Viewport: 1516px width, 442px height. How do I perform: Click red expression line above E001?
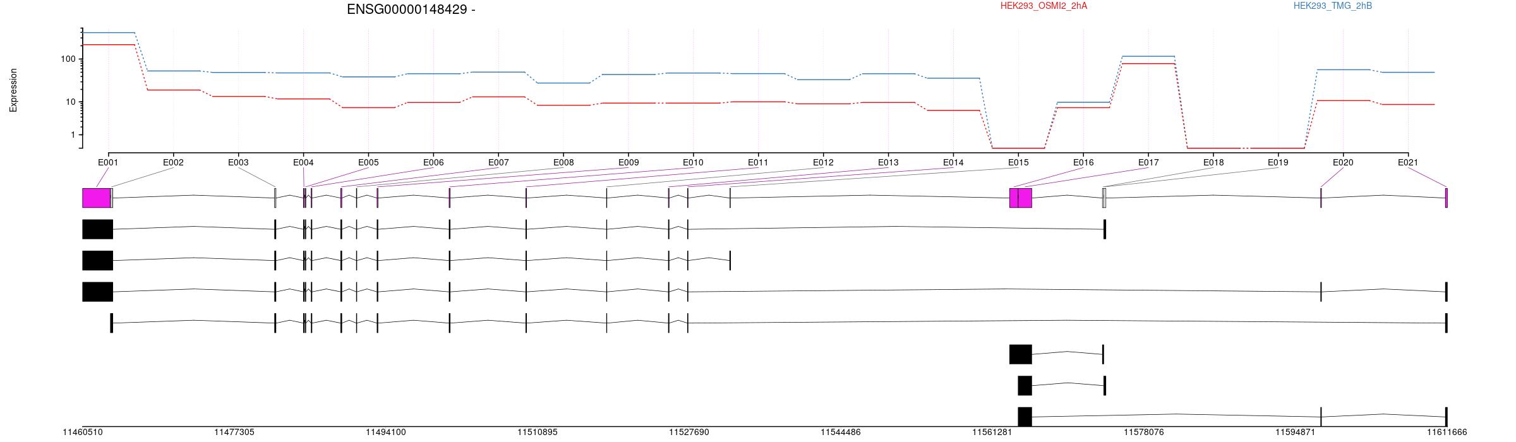point(108,45)
